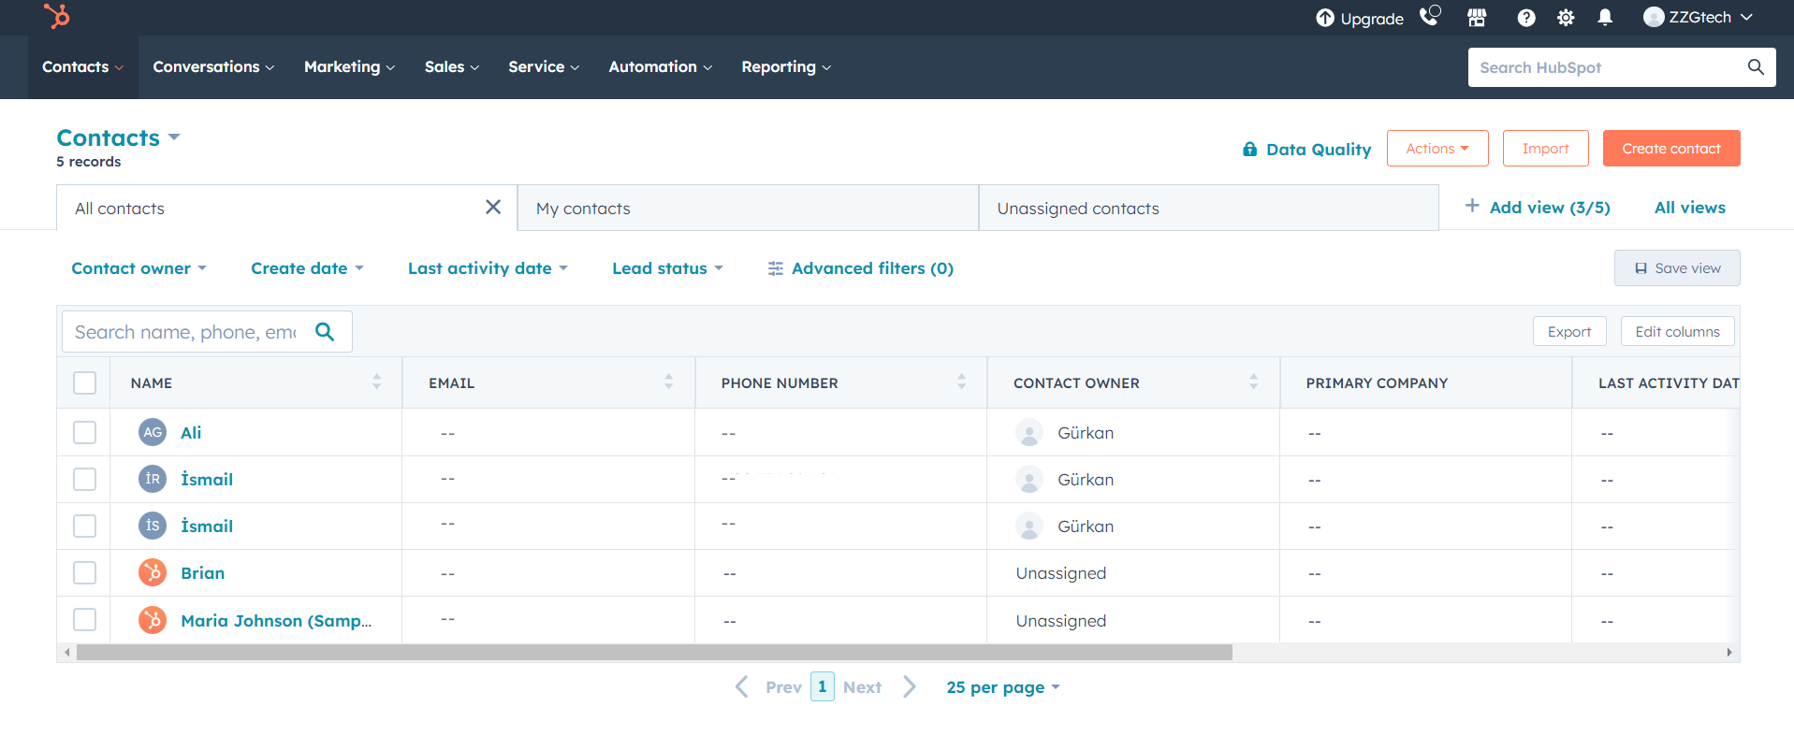Viewport: 1794px width, 750px height.
Task: Open the help question mark icon
Action: tap(1526, 18)
